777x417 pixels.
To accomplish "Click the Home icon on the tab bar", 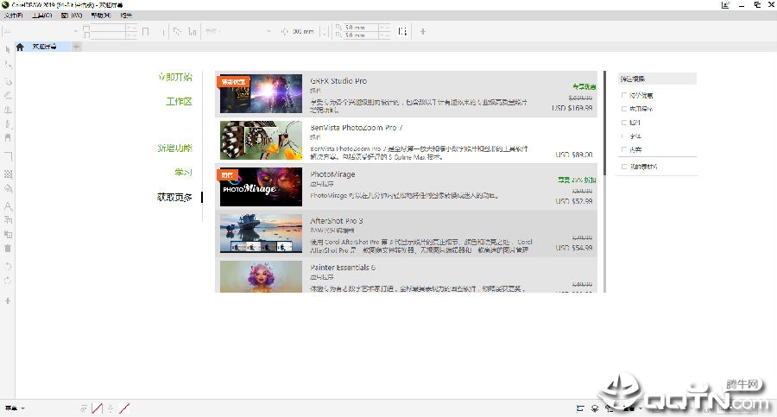I will 20,47.
